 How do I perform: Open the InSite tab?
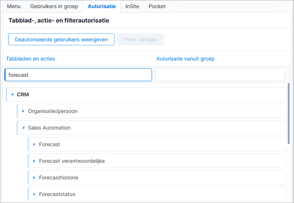coord(132,6)
